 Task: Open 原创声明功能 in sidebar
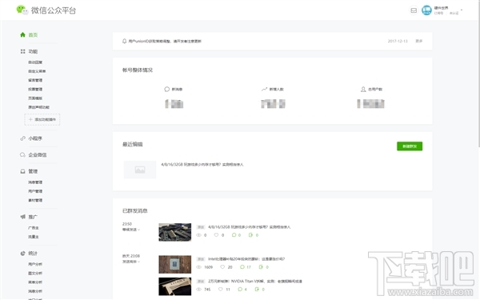[x=38, y=107]
